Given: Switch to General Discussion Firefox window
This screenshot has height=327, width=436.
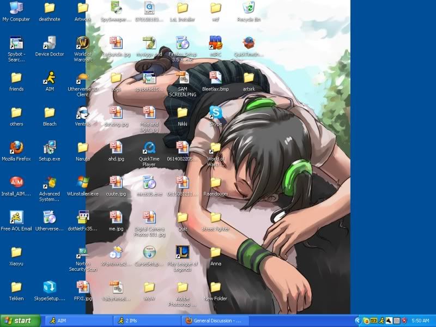Looking at the screenshot, I should coord(215,320).
